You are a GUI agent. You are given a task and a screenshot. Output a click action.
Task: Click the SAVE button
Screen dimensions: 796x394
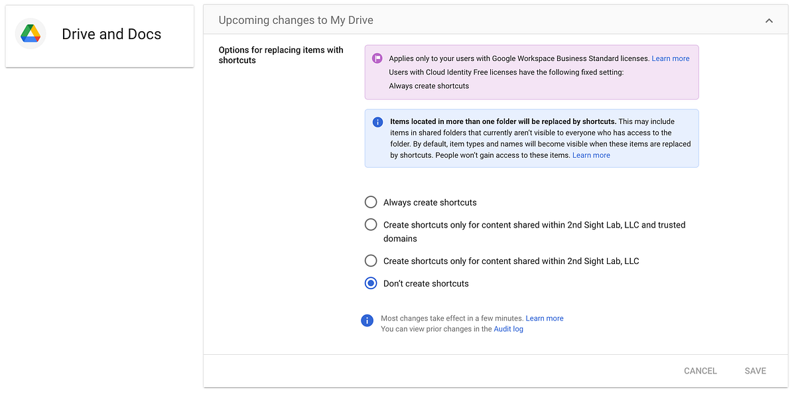click(x=755, y=371)
